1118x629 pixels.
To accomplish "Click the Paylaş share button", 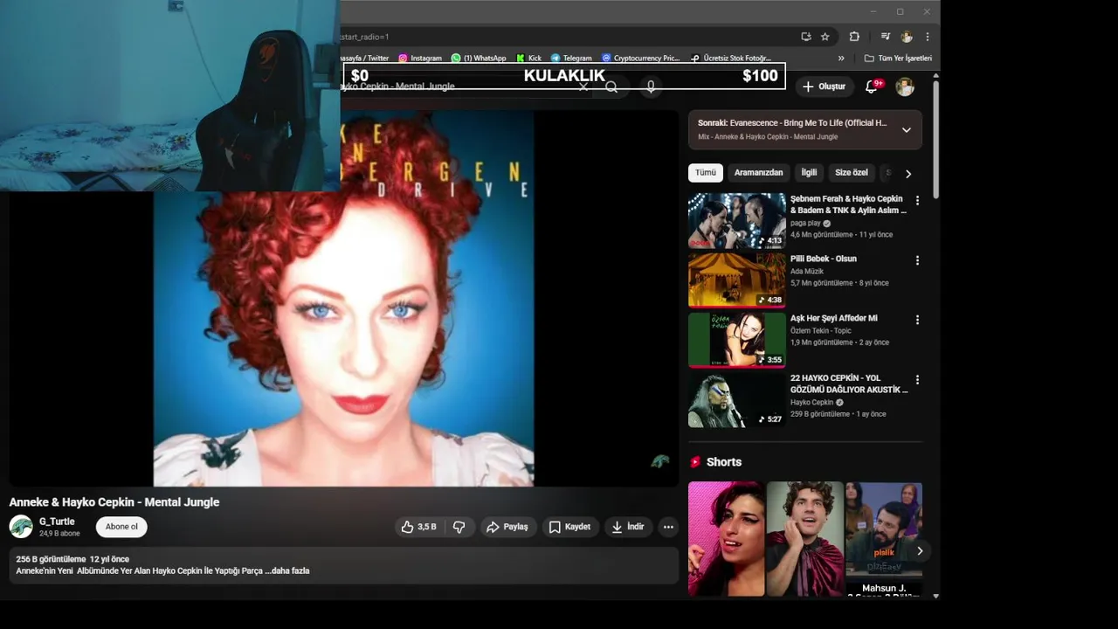I will [x=508, y=527].
